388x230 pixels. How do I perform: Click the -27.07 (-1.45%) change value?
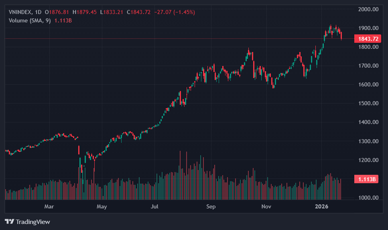175,12
